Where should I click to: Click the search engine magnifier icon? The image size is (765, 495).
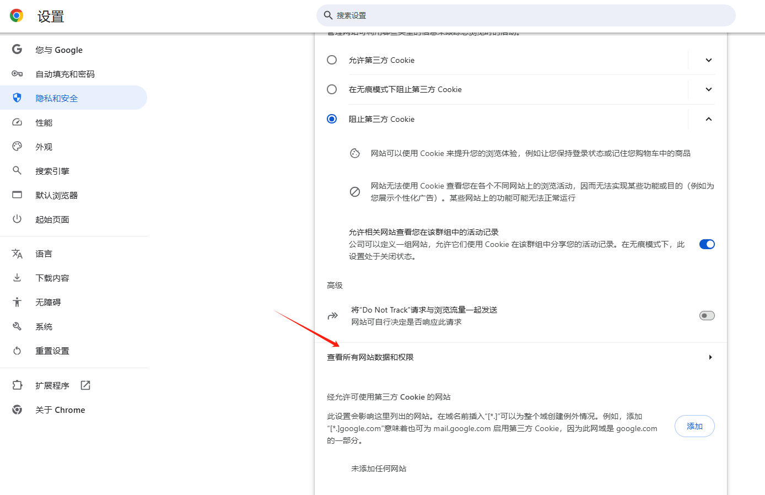[x=17, y=170]
